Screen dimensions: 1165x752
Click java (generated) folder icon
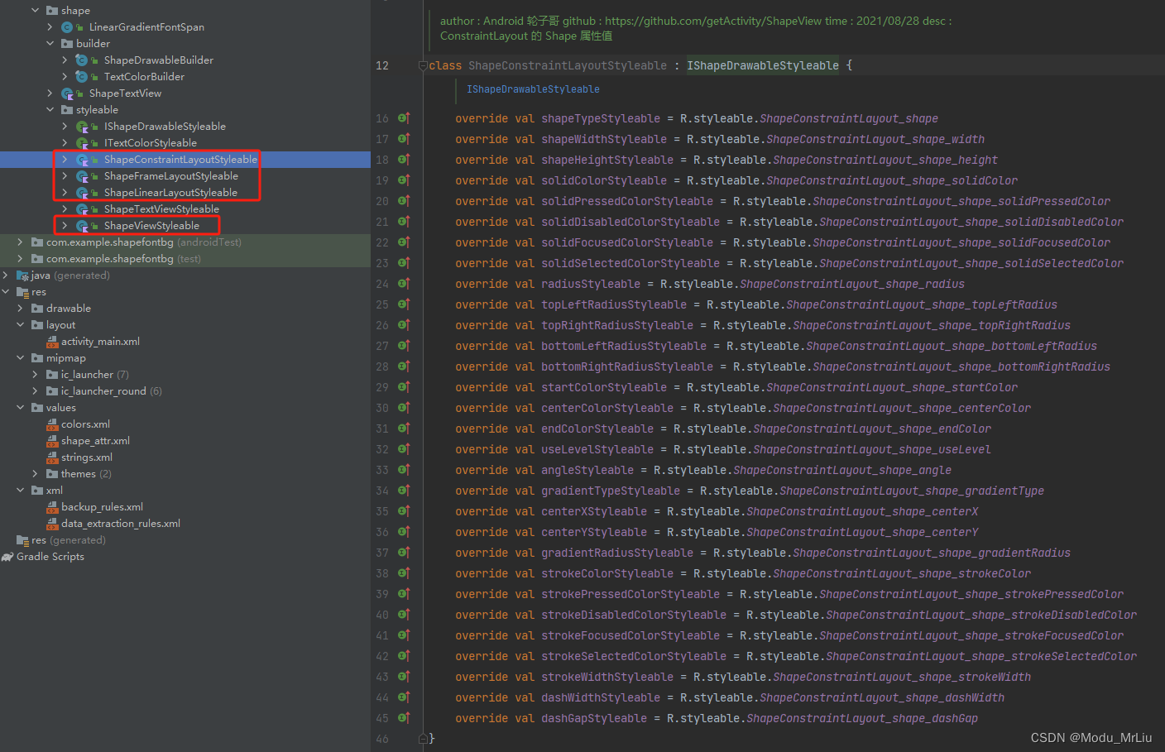tap(22, 275)
